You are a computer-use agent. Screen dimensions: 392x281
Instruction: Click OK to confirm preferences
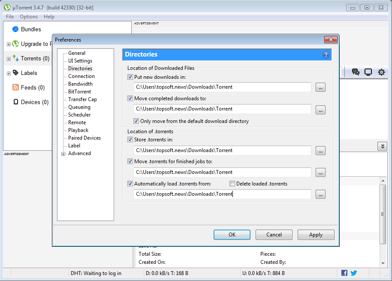(232, 235)
